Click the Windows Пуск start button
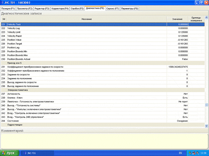This screenshot has width=209, height=156. 8,153
